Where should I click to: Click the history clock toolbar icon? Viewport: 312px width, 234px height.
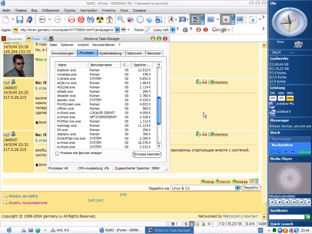(x=140, y=19)
